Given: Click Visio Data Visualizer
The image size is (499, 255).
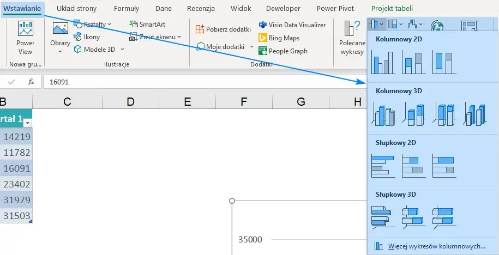Looking at the screenshot, I should [x=292, y=25].
